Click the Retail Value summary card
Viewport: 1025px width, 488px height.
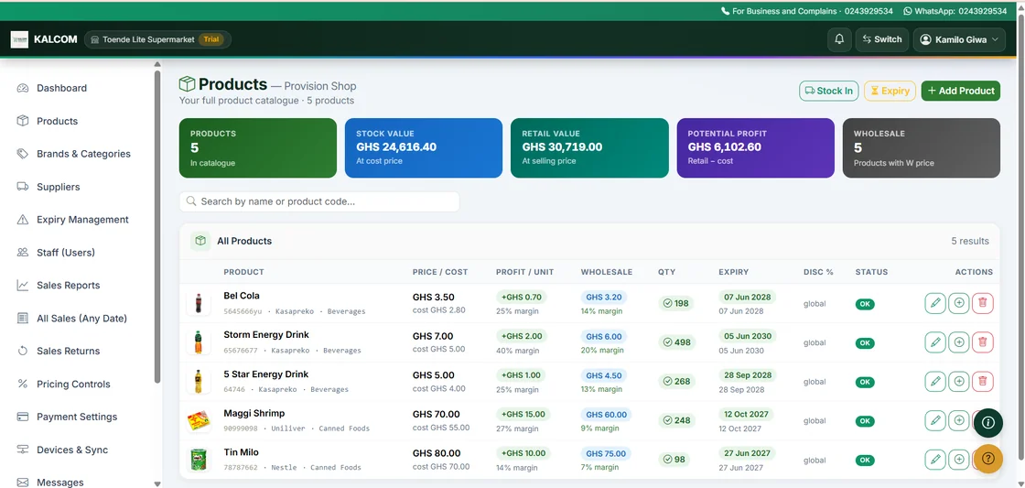pos(589,147)
